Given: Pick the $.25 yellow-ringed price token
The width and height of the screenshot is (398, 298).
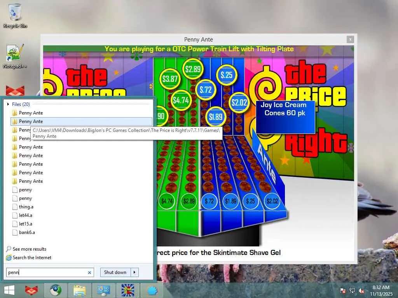Looking at the screenshot, I should click(227, 75).
